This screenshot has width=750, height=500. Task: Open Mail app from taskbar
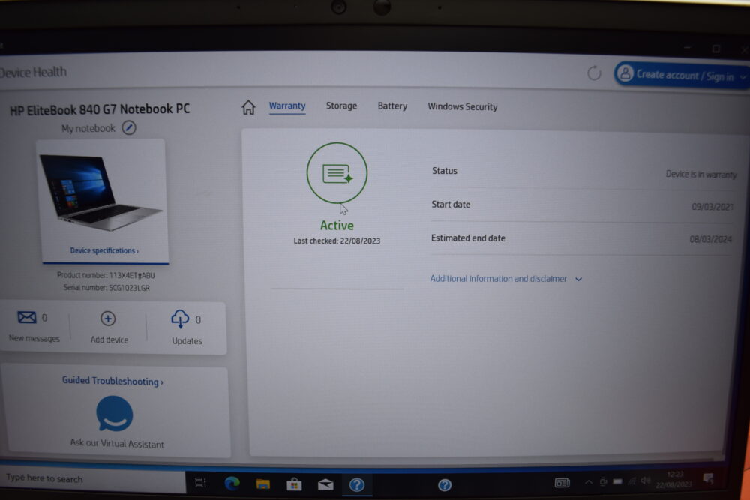tap(325, 485)
